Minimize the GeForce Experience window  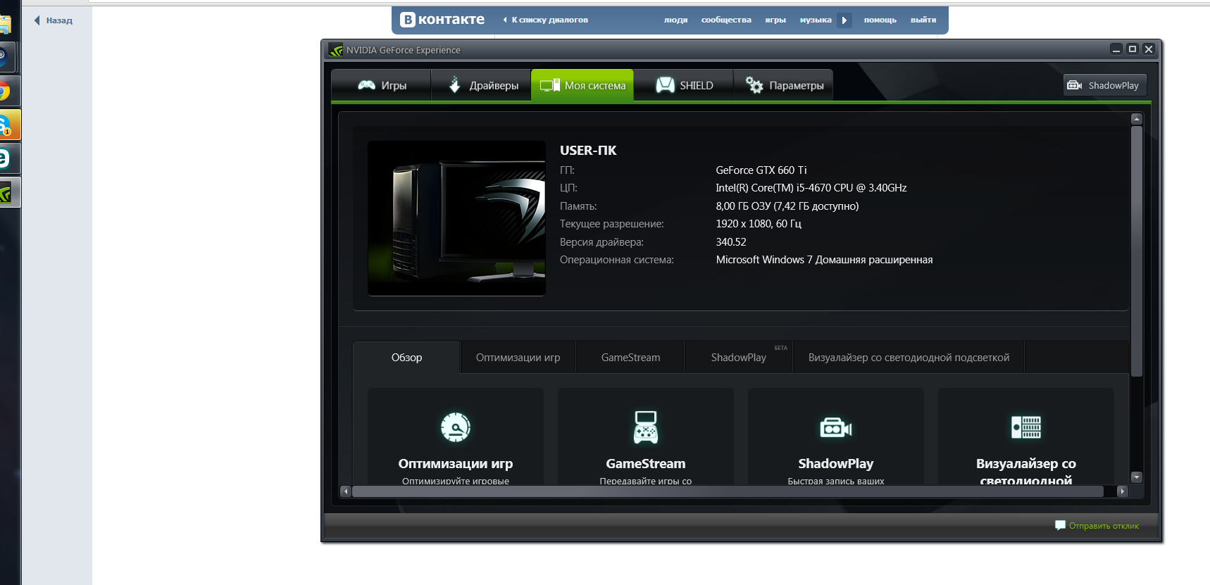point(1116,49)
